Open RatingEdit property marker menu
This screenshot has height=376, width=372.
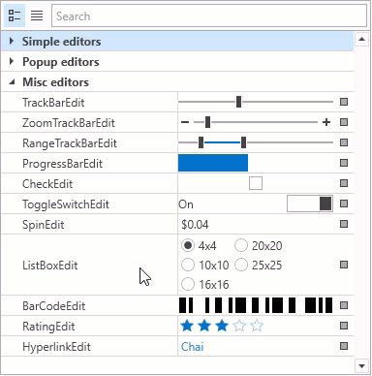[344, 326]
